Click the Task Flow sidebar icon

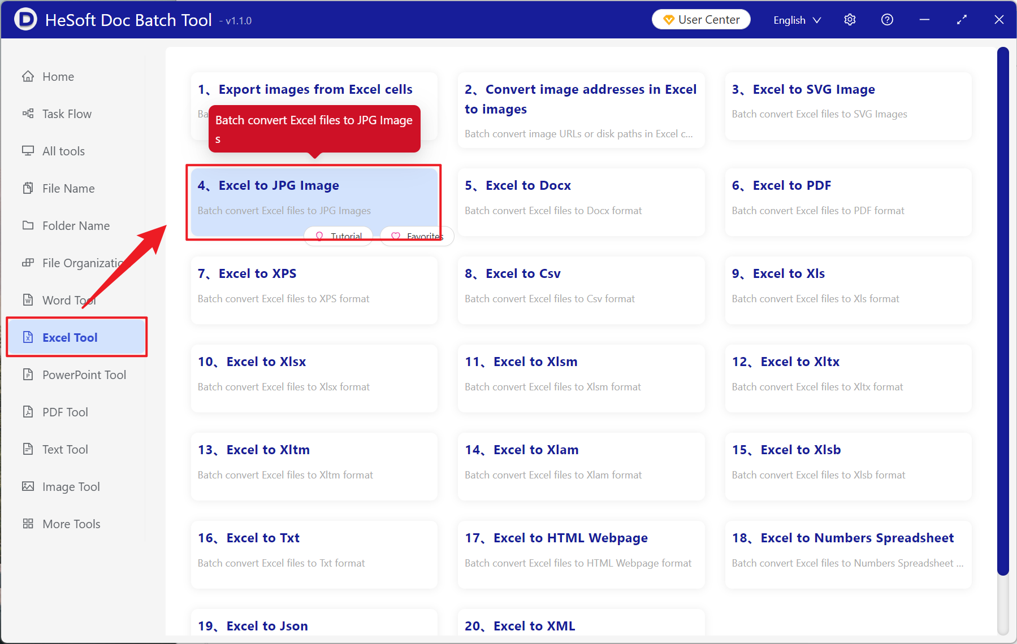[x=28, y=114]
